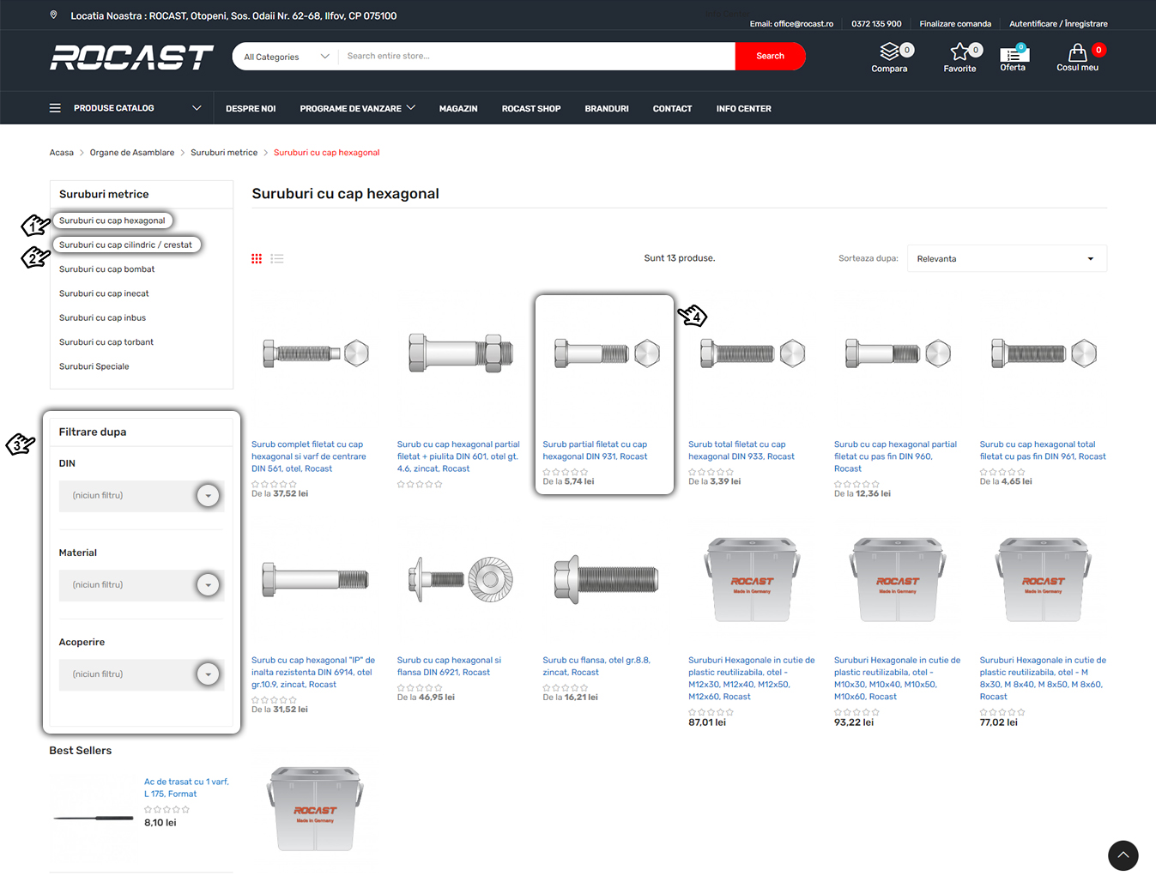Viewport: 1156px width, 876px height.
Task: Select Suruburi cu cap inbus category
Action: click(x=102, y=317)
